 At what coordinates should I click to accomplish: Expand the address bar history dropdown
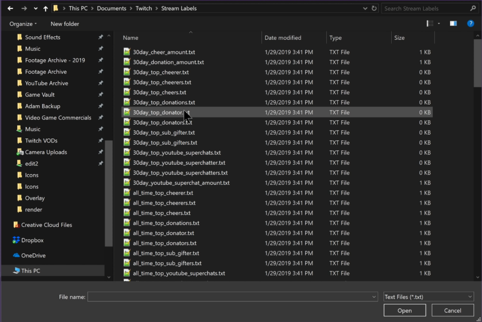click(x=365, y=8)
